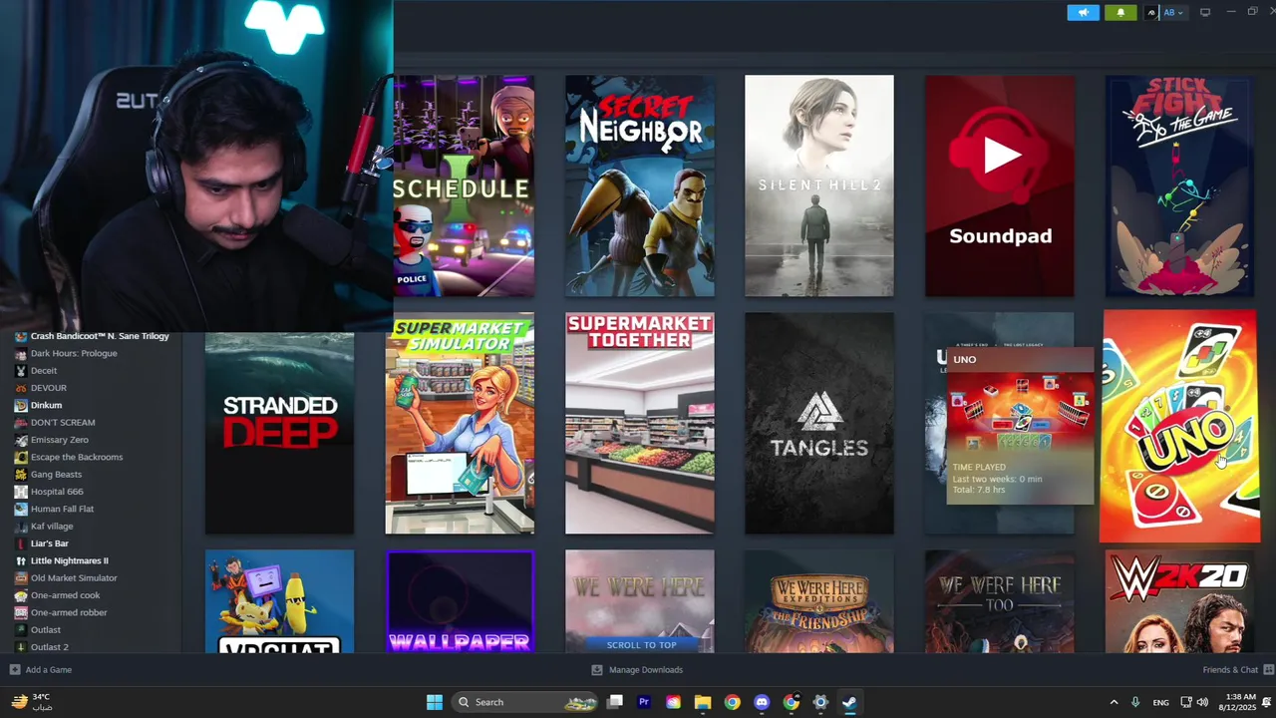Image resolution: width=1276 pixels, height=718 pixels.
Task: Open Task View on the taskbar
Action: click(615, 702)
